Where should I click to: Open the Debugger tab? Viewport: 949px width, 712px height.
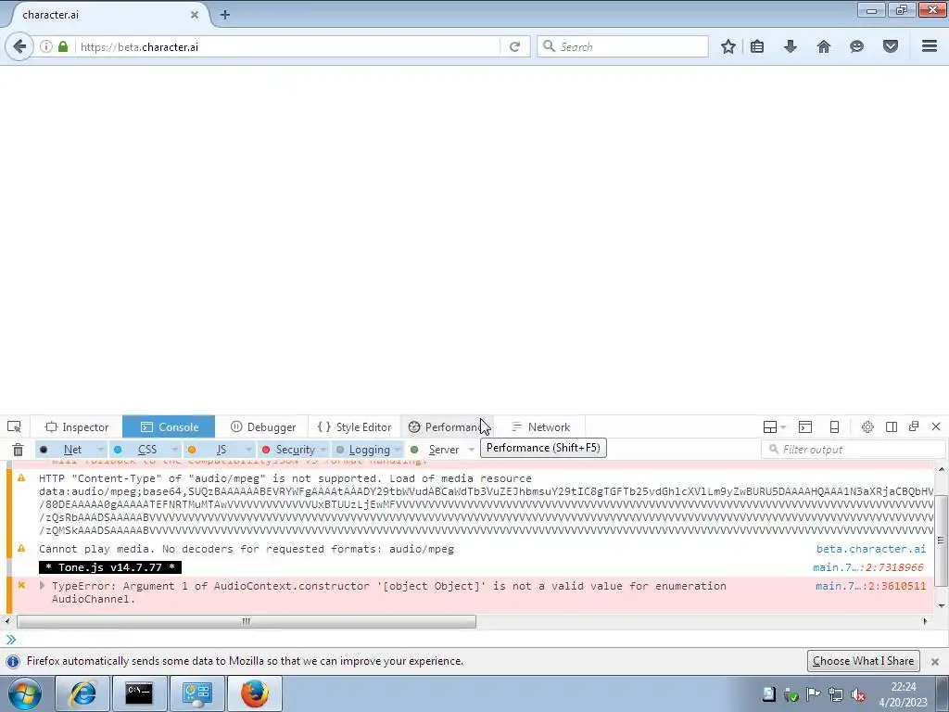(262, 426)
